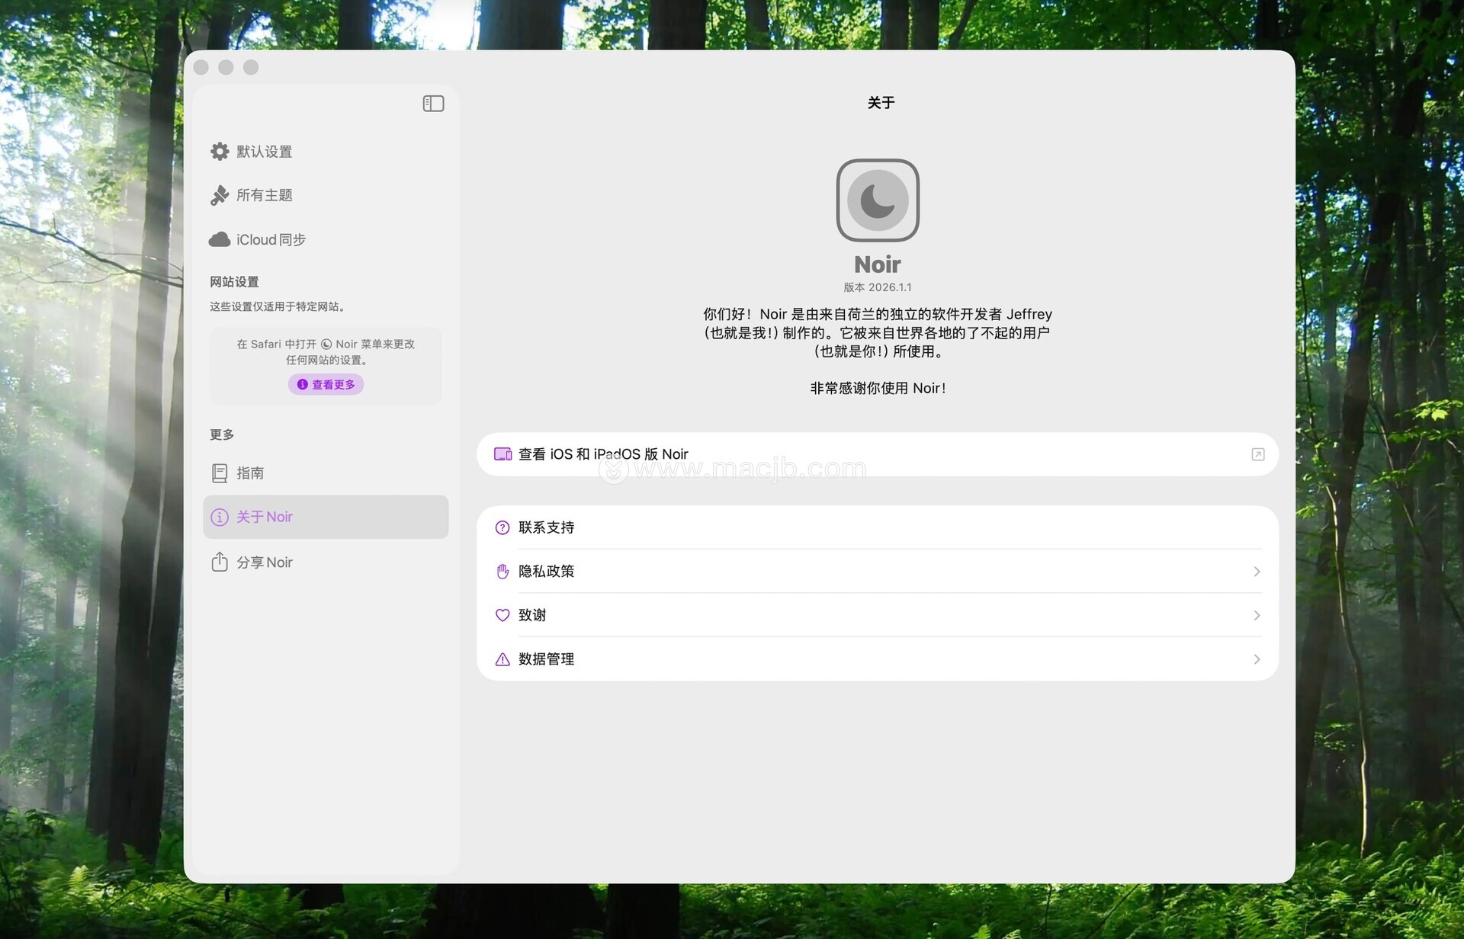Screen dimensions: 1464x939
Task: Open 联系支持 row
Action: pos(546,527)
